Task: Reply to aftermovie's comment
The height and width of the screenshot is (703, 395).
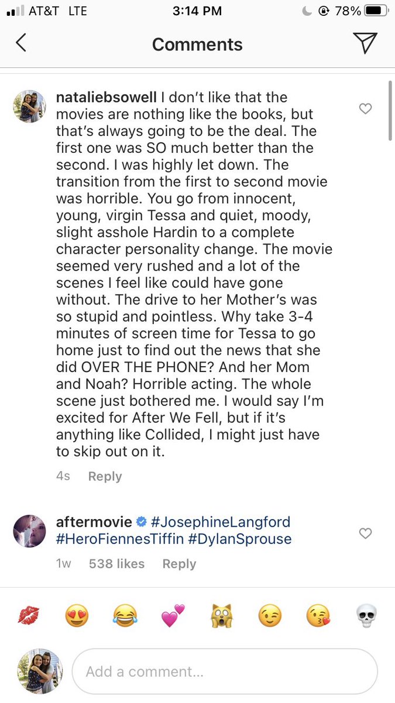Action: point(179,564)
